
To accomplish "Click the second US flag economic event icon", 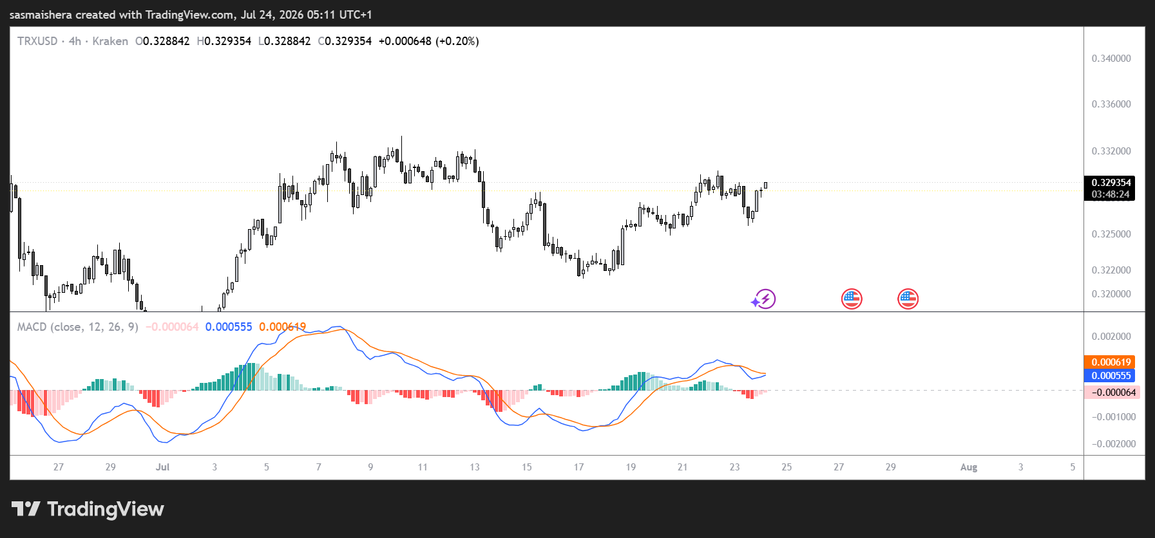I will coord(908,299).
